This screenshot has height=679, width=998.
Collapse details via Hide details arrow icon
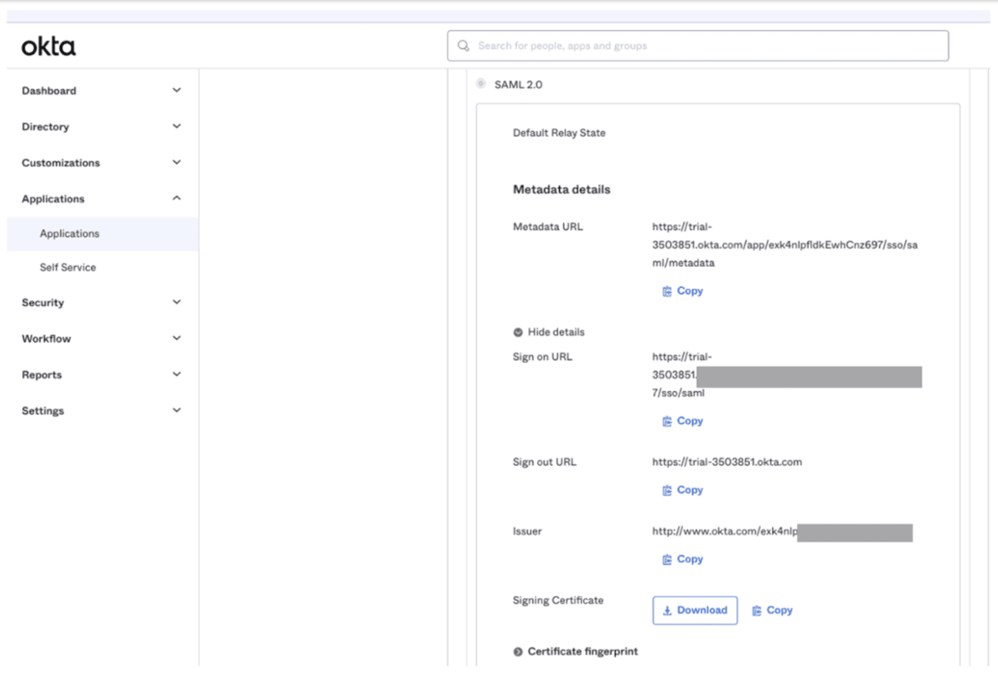(518, 333)
